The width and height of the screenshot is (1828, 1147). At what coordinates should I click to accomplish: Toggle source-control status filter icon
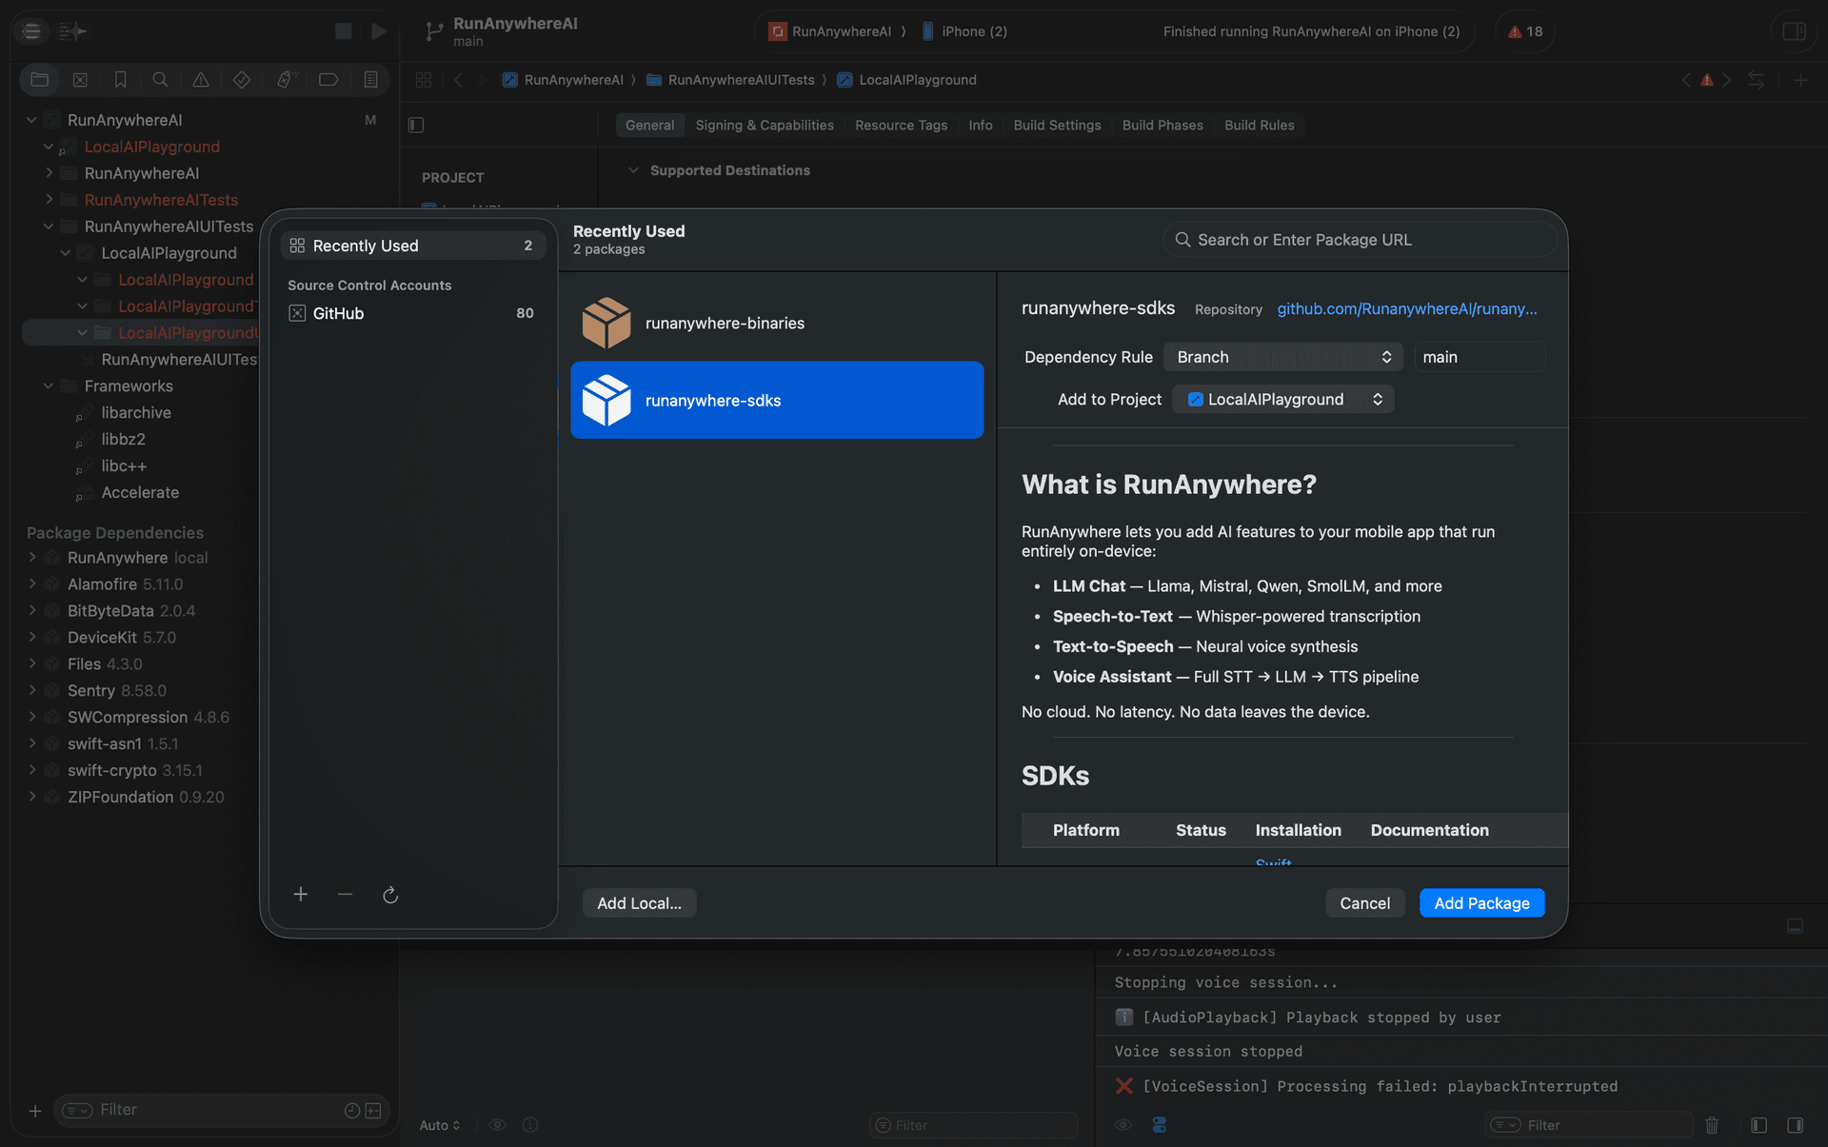pos(373,1111)
